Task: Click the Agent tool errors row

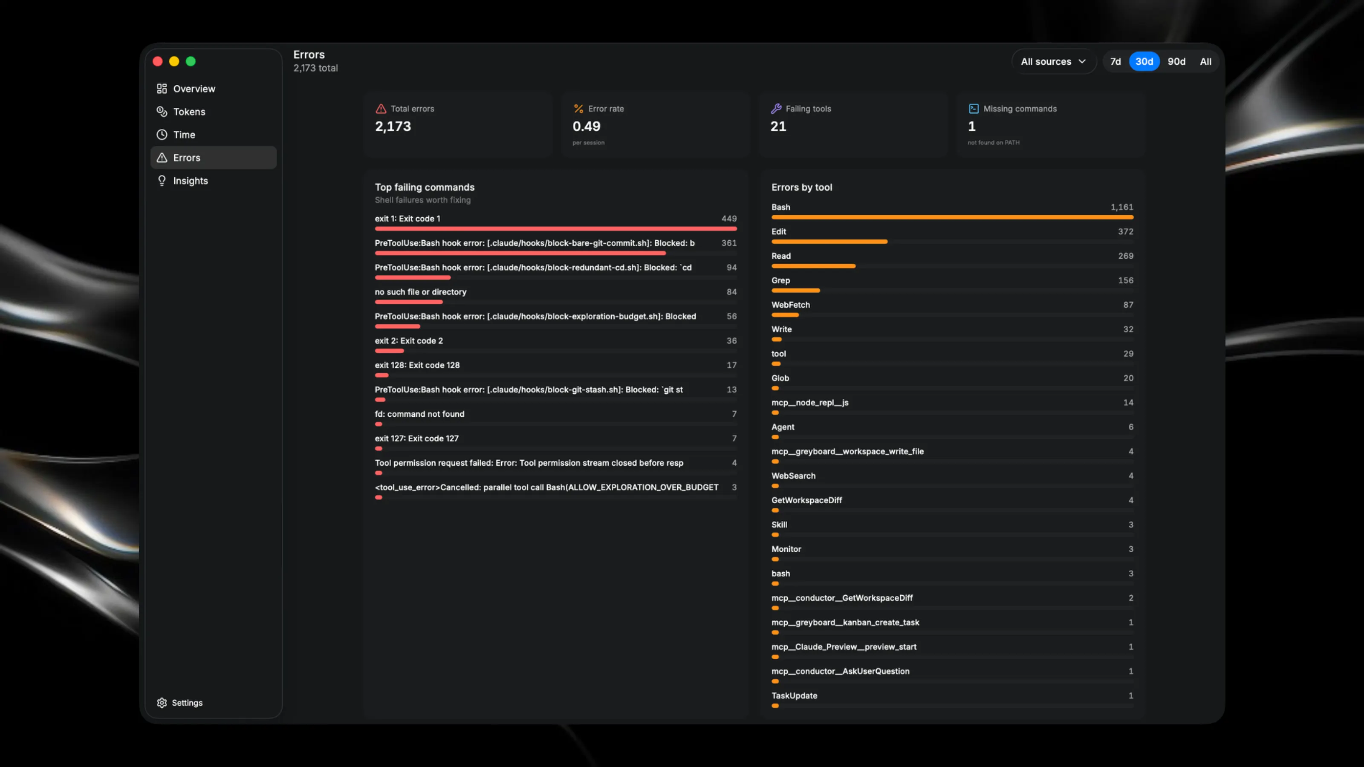Action: (x=952, y=431)
